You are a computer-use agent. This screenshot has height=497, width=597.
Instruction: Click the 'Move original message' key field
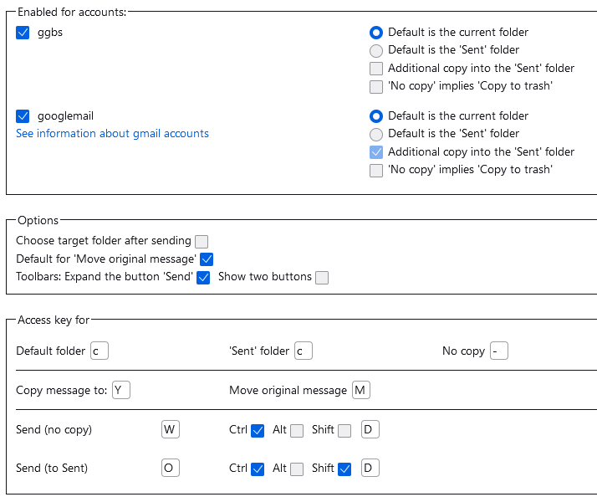pyautogui.click(x=361, y=391)
